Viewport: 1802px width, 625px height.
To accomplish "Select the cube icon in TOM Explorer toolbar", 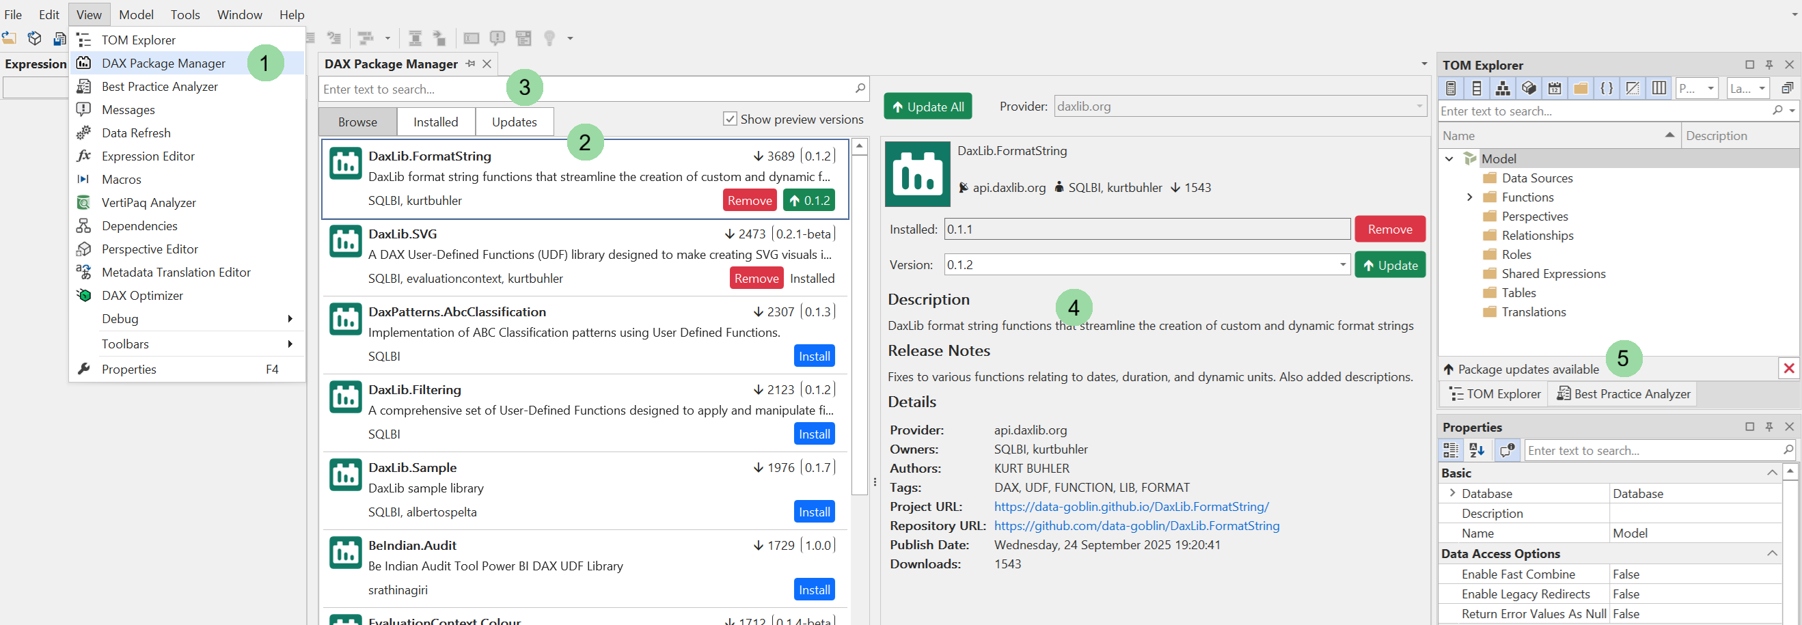I will [x=1530, y=87].
